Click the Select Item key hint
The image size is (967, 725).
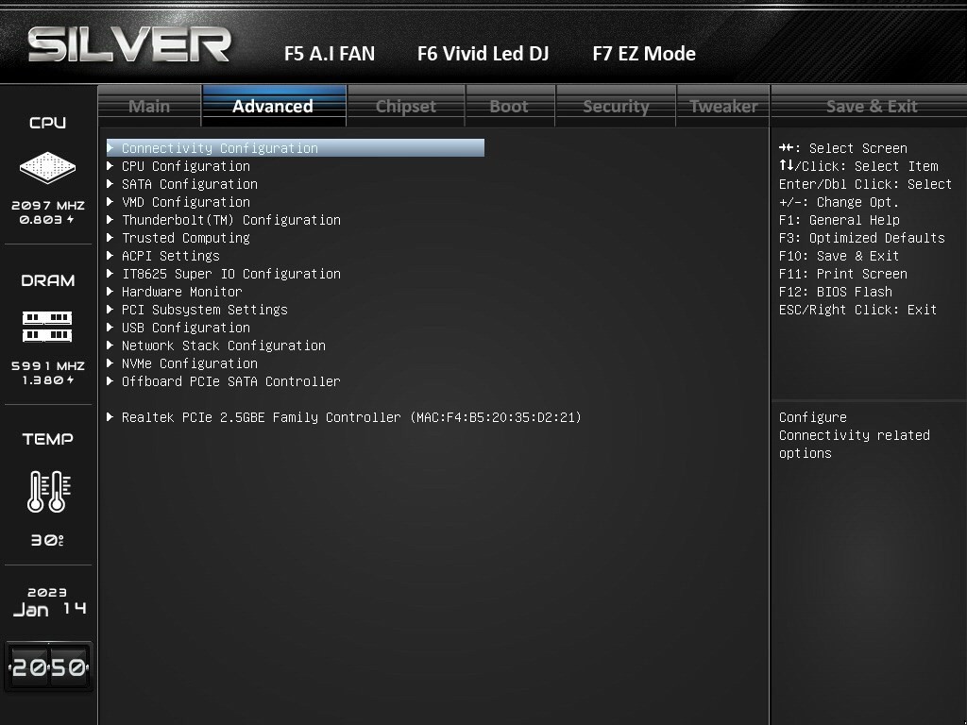(x=858, y=166)
